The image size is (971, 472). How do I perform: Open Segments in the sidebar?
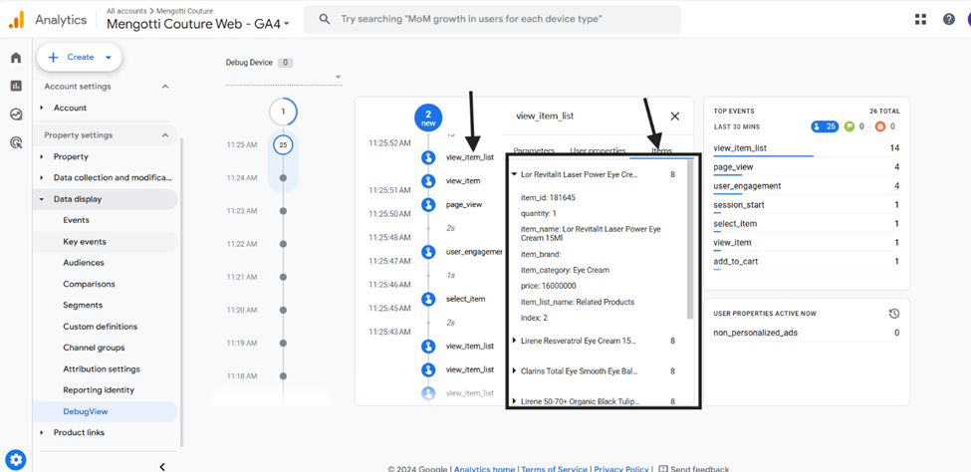(83, 306)
